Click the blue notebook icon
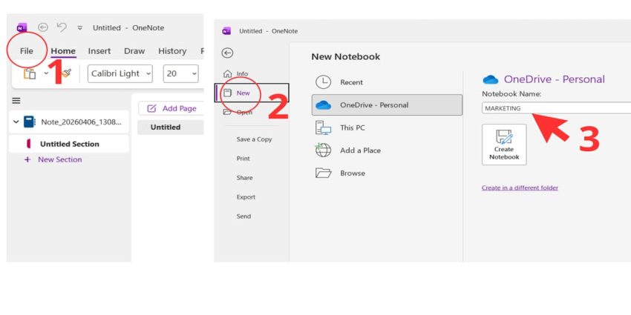Viewport: 631px width, 315px height. (x=30, y=122)
